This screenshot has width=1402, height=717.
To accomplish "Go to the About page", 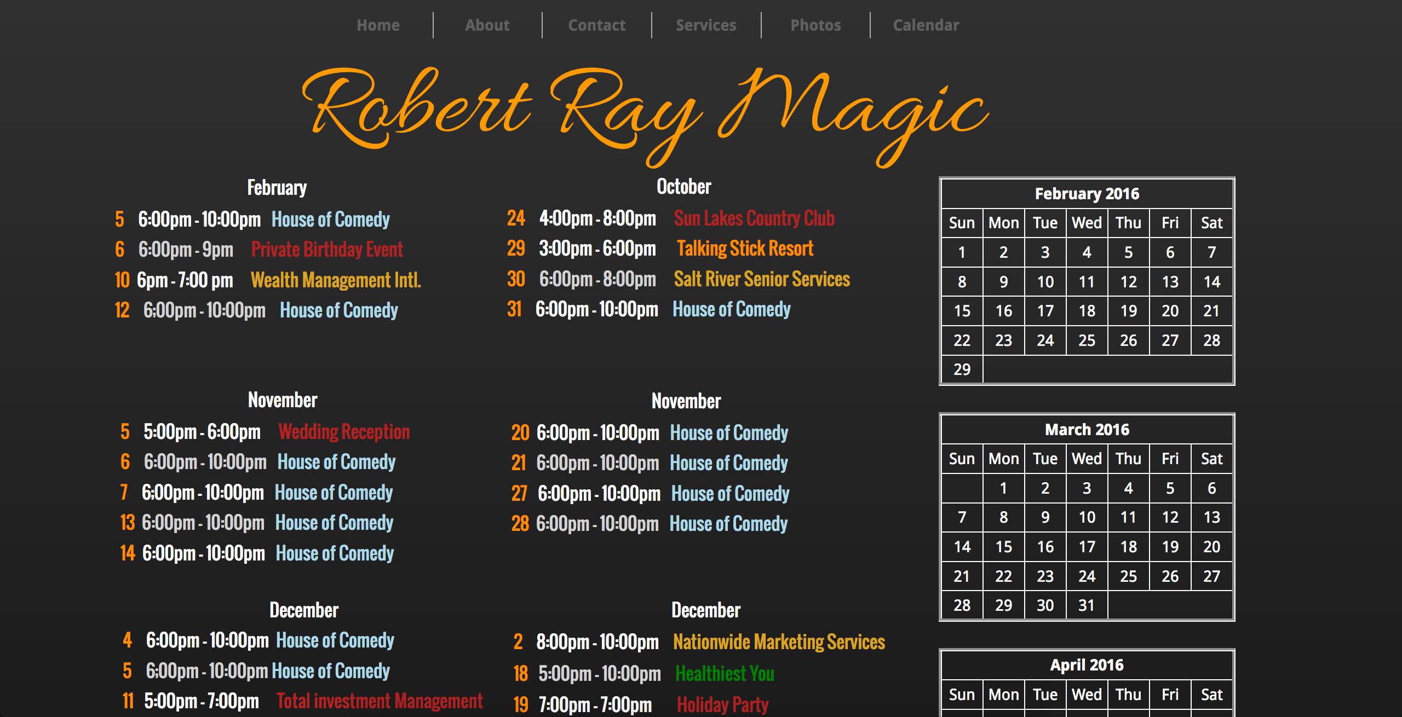I will pos(487,25).
